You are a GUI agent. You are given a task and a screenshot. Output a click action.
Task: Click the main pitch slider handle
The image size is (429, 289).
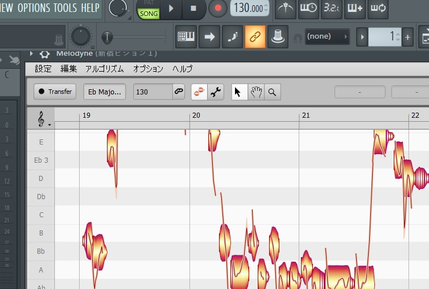[x=107, y=37]
